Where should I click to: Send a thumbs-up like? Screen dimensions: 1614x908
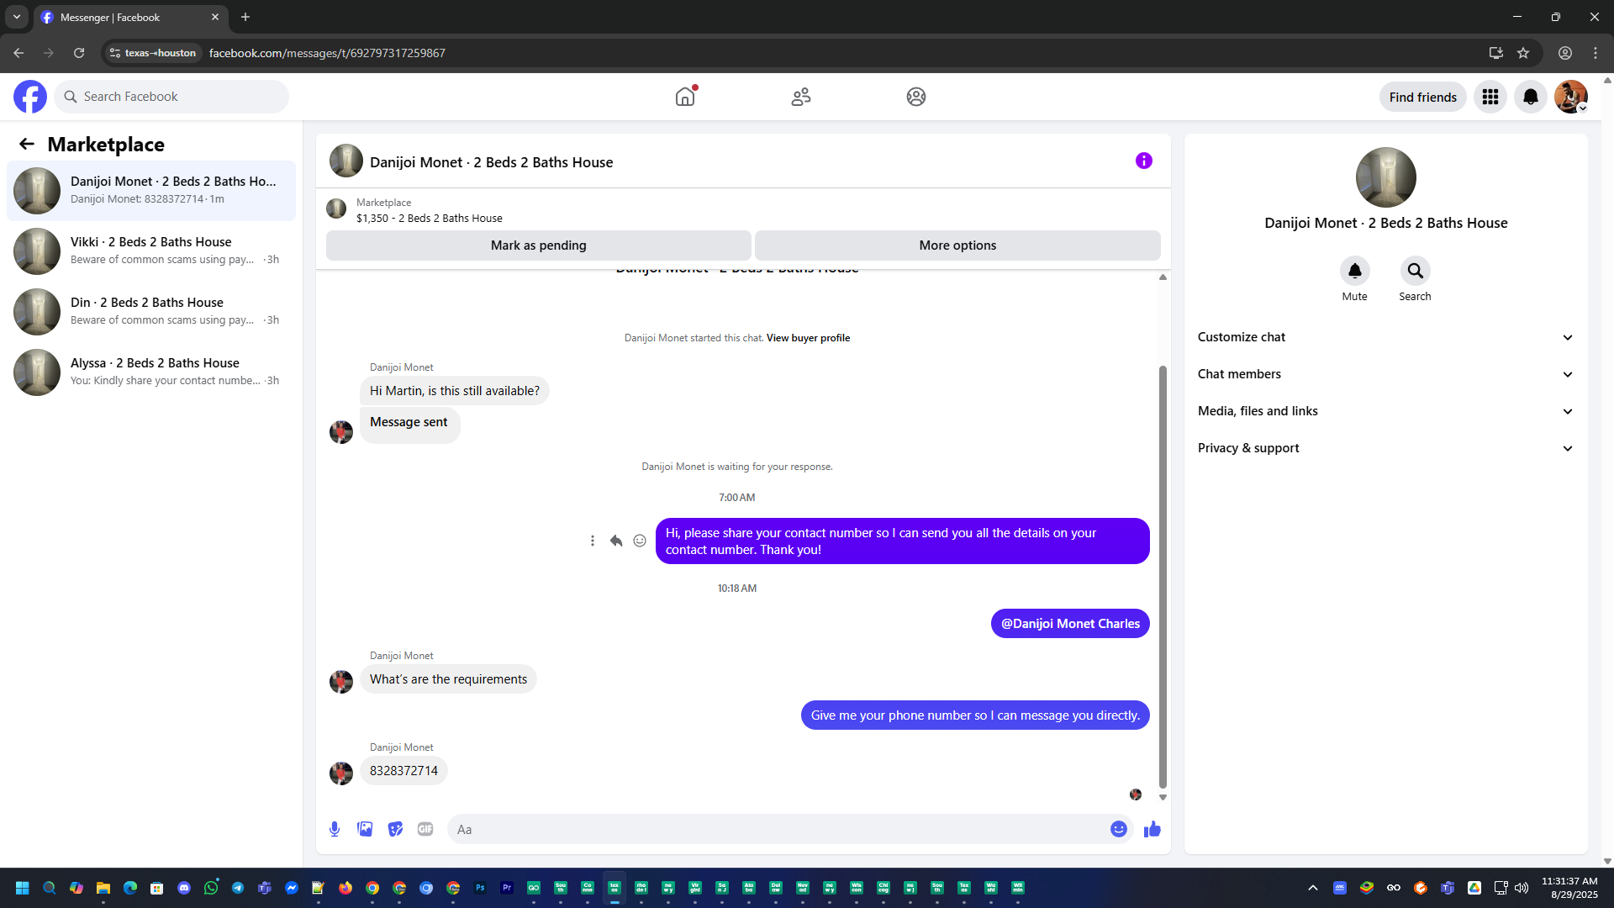[x=1152, y=829]
